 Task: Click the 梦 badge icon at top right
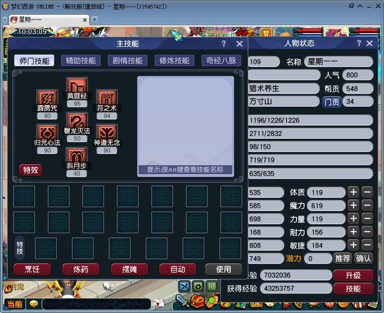(x=266, y=32)
